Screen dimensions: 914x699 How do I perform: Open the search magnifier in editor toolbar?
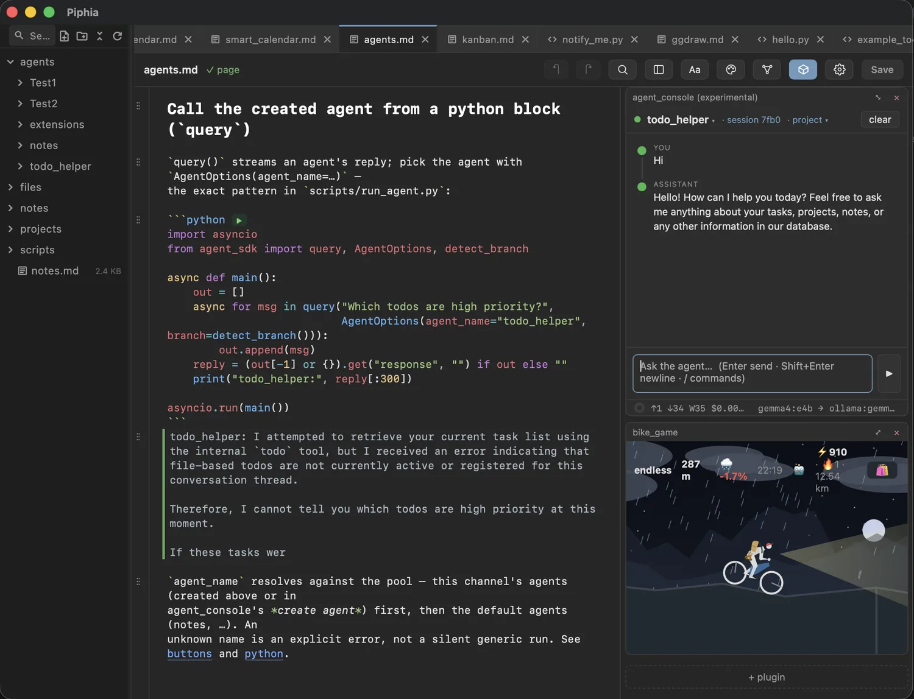(x=622, y=69)
